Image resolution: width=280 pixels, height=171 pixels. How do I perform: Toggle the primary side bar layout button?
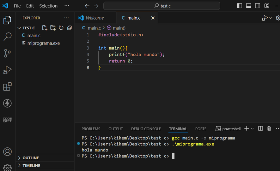pos(240,6)
